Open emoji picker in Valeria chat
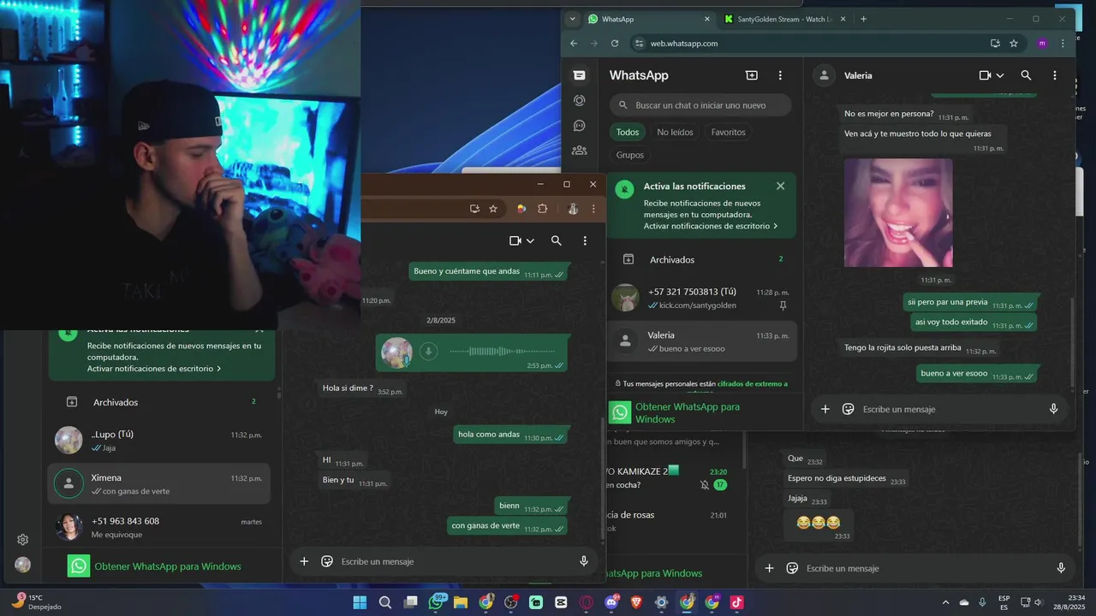1096x616 pixels. [x=849, y=409]
